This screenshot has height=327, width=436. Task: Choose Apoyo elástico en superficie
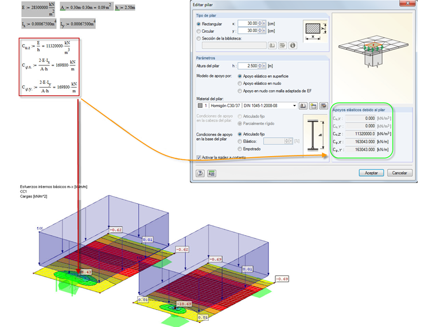pos(240,76)
